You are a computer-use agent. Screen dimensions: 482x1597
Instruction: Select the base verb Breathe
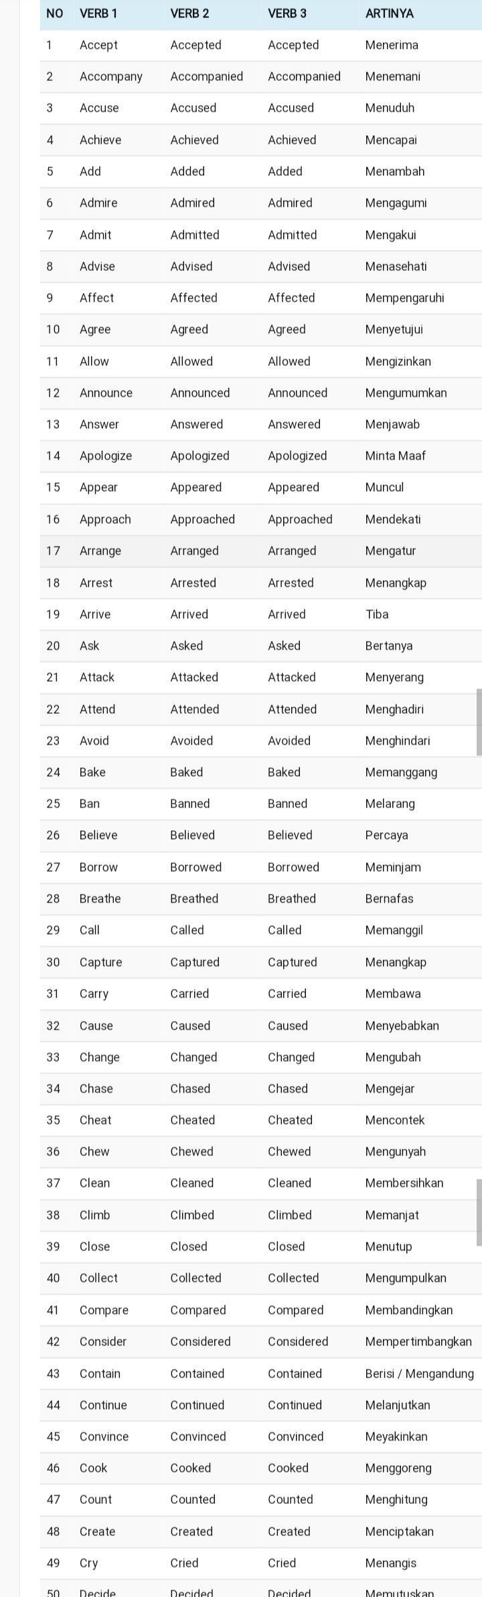(100, 899)
